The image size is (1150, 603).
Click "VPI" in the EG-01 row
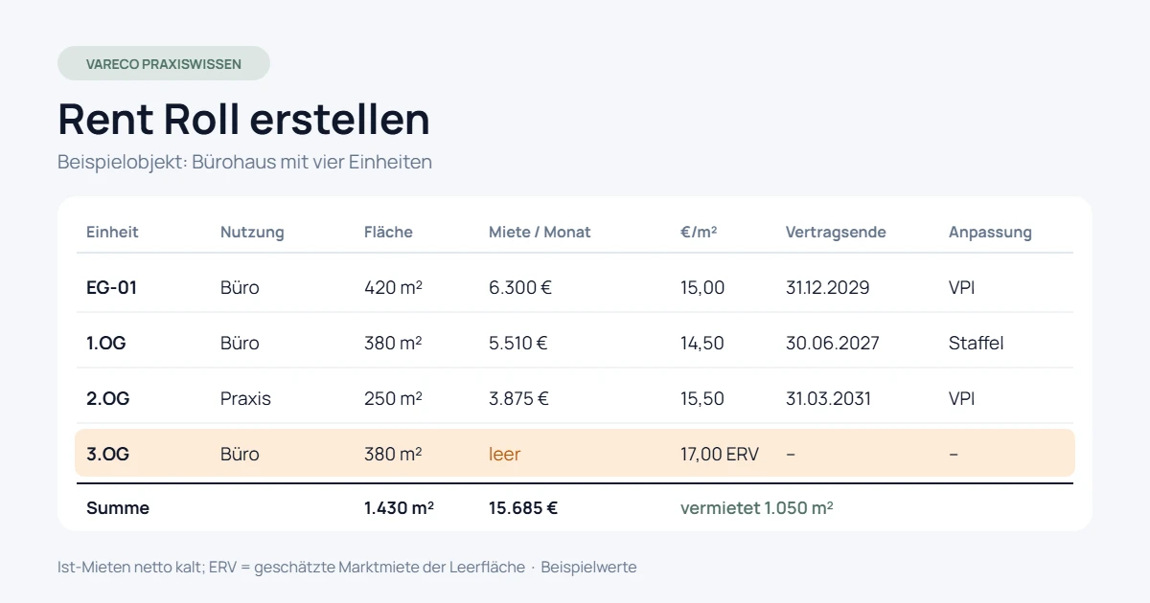(962, 287)
